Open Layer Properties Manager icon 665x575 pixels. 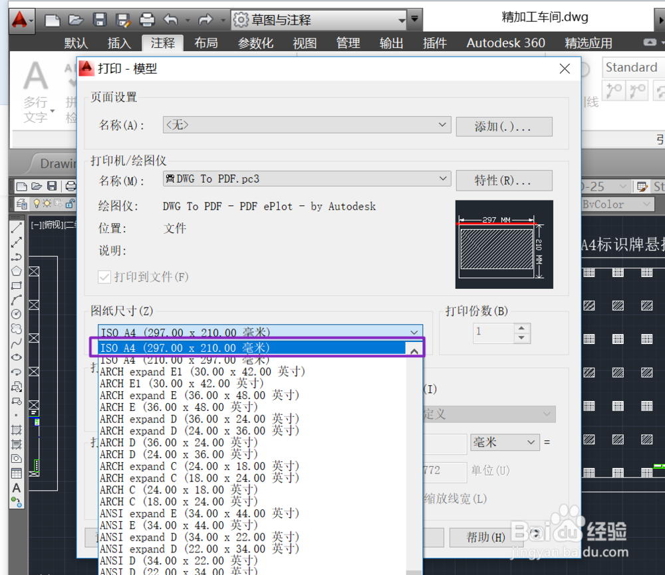coord(22,204)
